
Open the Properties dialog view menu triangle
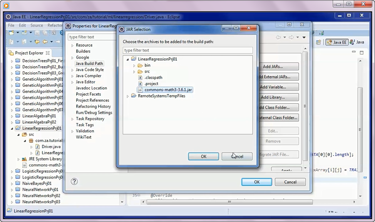304,37
